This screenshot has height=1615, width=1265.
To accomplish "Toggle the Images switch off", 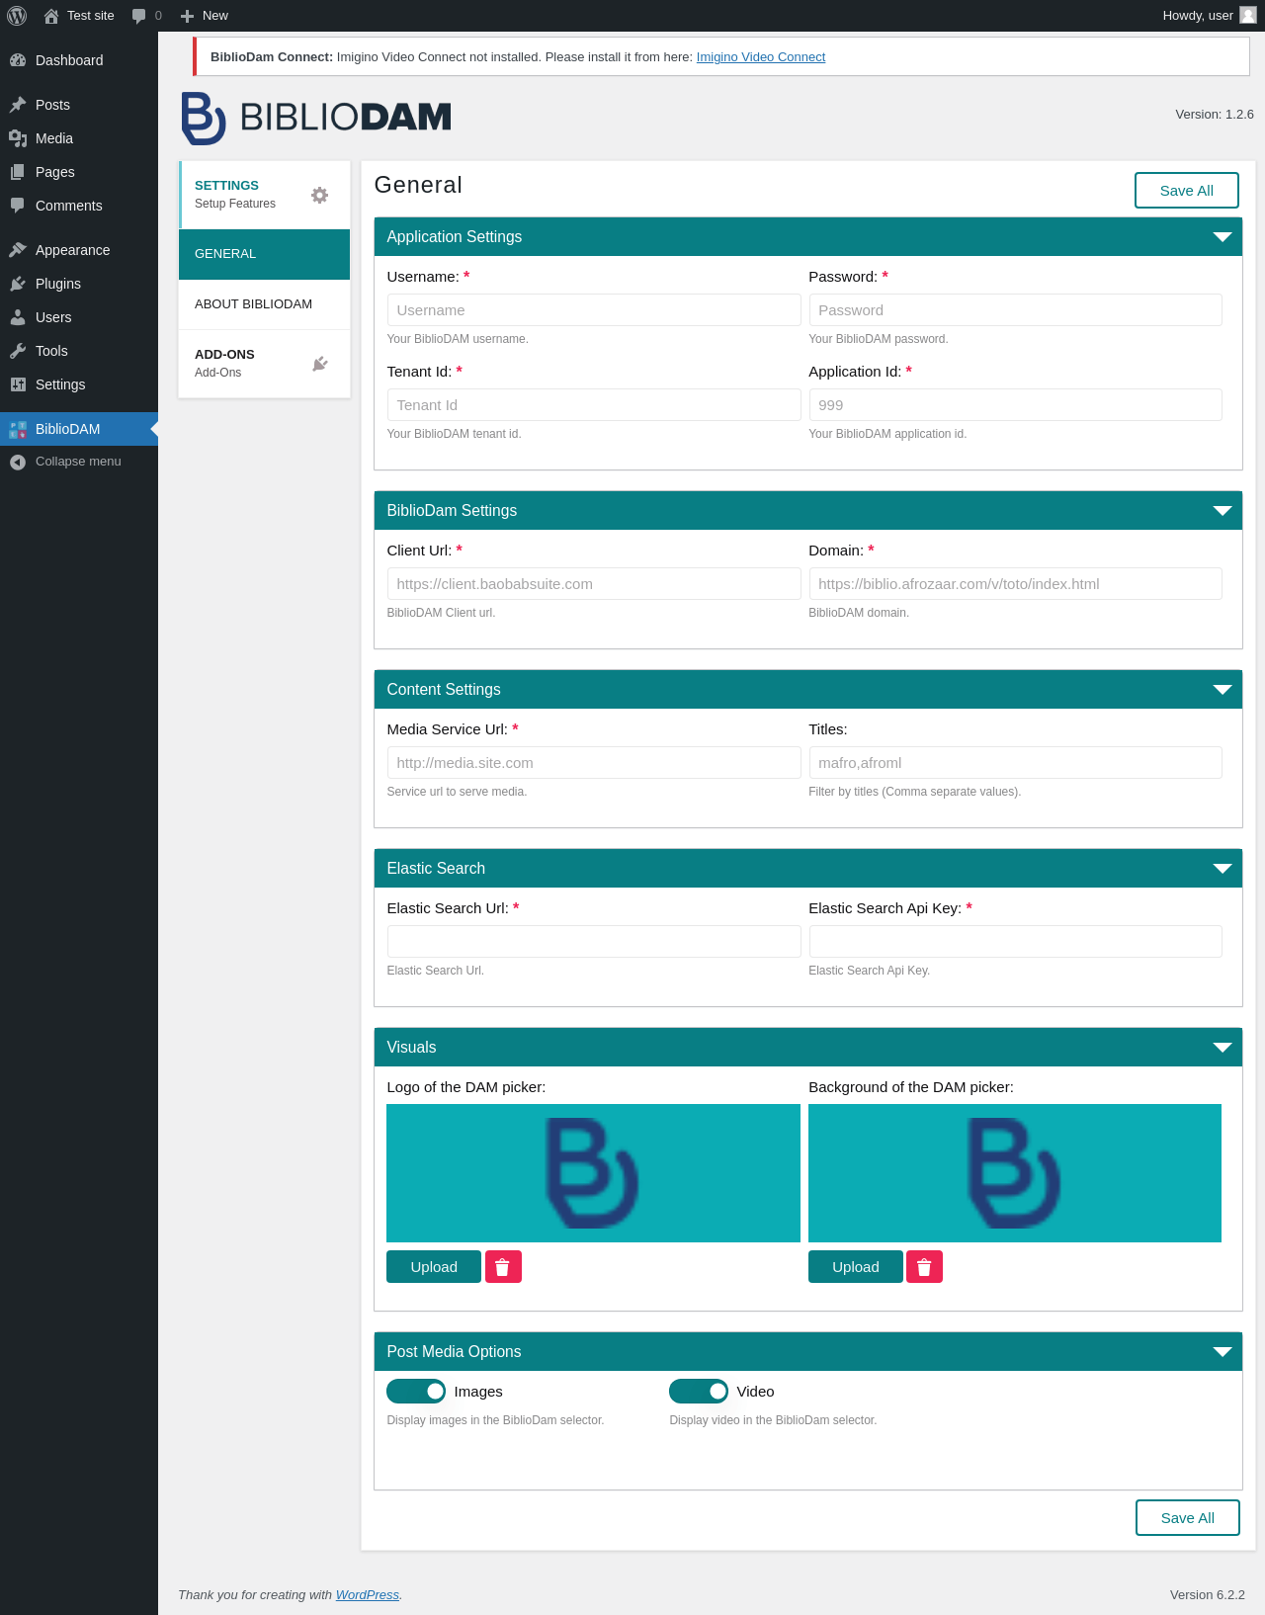I will click(x=416, y=1392).
